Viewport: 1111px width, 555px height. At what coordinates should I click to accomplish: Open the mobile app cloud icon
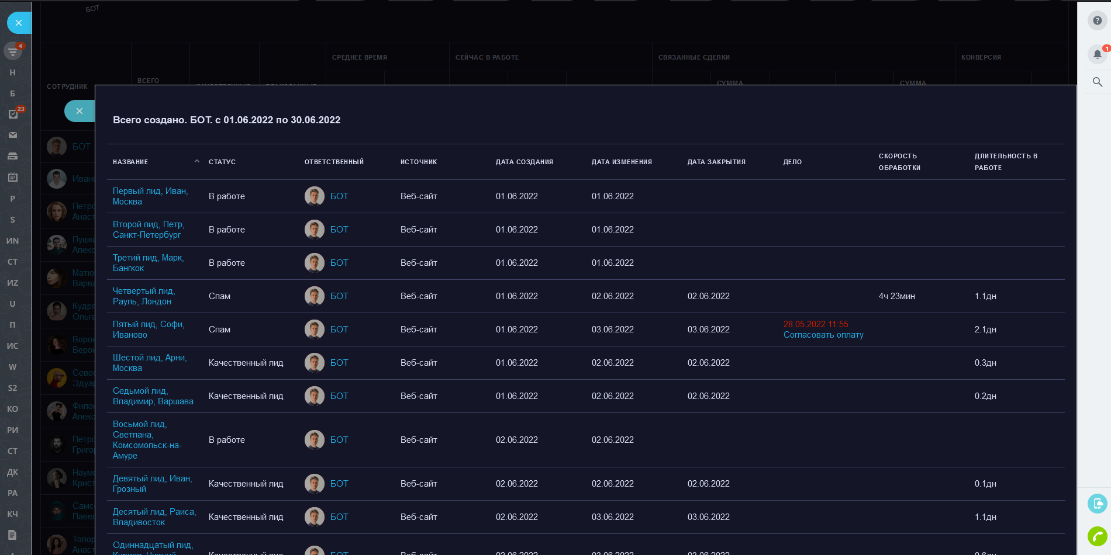(1097, 503)
